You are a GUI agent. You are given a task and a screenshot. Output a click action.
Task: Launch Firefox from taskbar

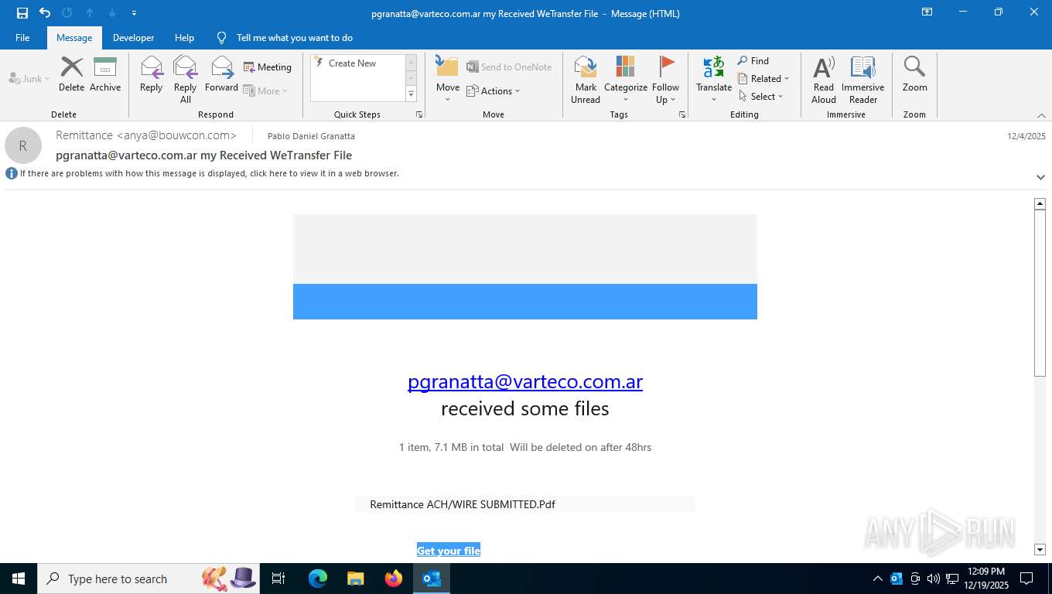[394, 579]
